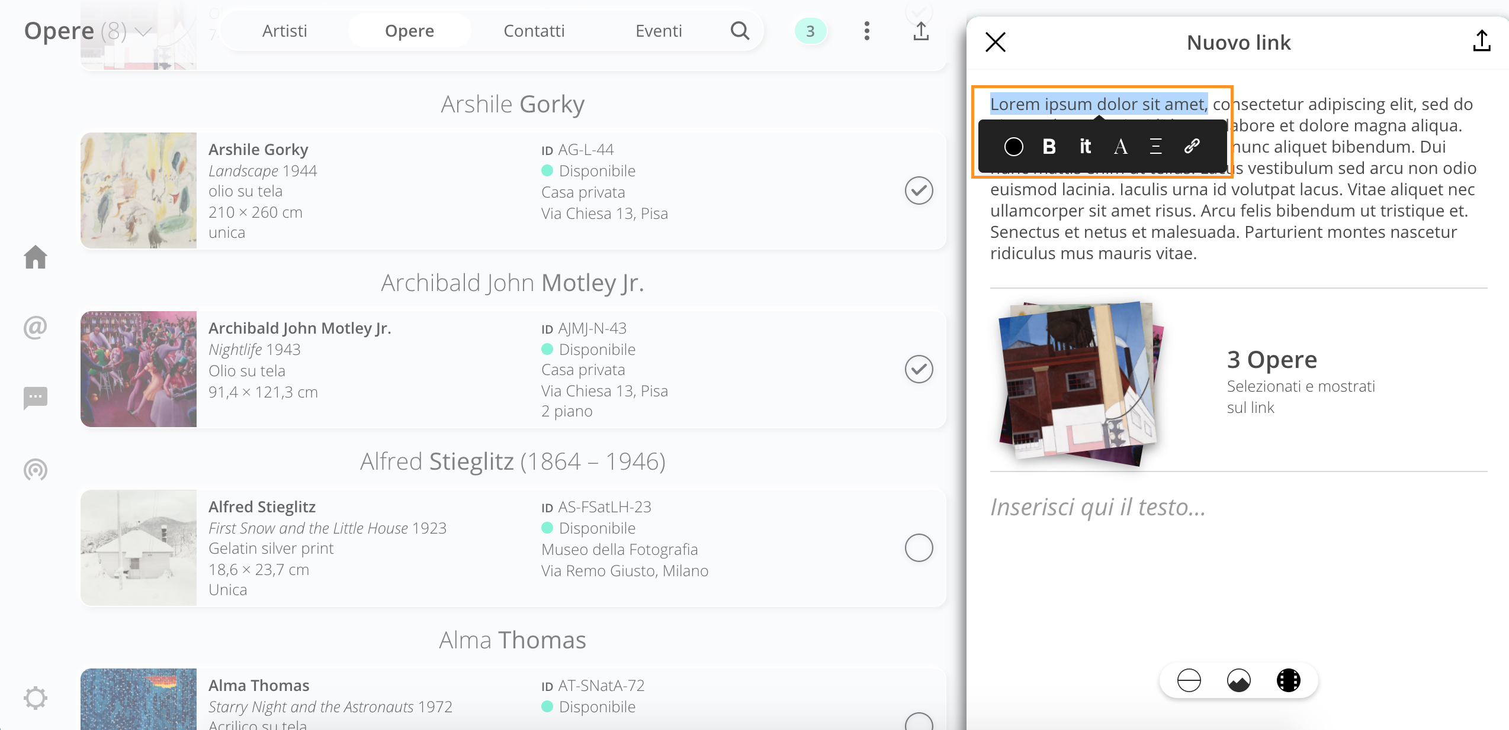Image resolution: width=1509 pixels, height=730 pixels.
Task: Select Alma Thomas Starry Night artwork
Action: coord(919,721)
